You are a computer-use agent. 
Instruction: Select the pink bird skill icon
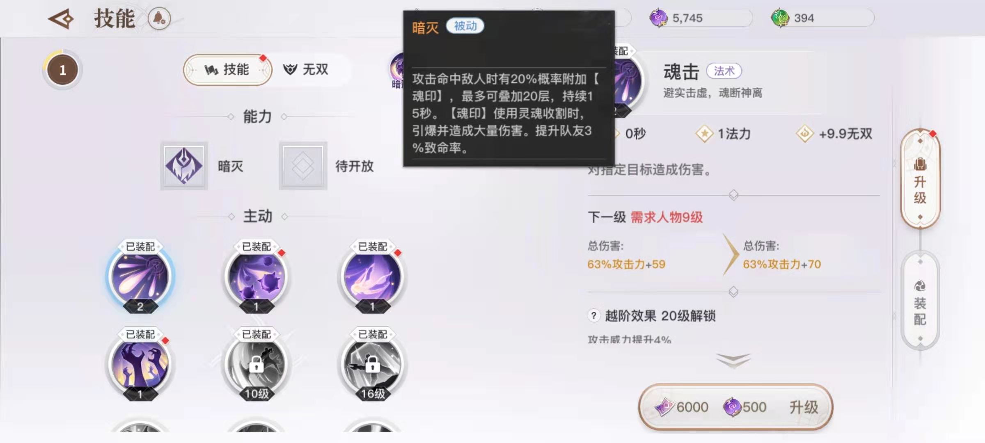click(x=372, y=277)
